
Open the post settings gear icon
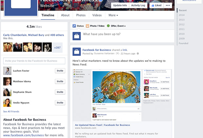pyautogui.click(x=138, y=54)
